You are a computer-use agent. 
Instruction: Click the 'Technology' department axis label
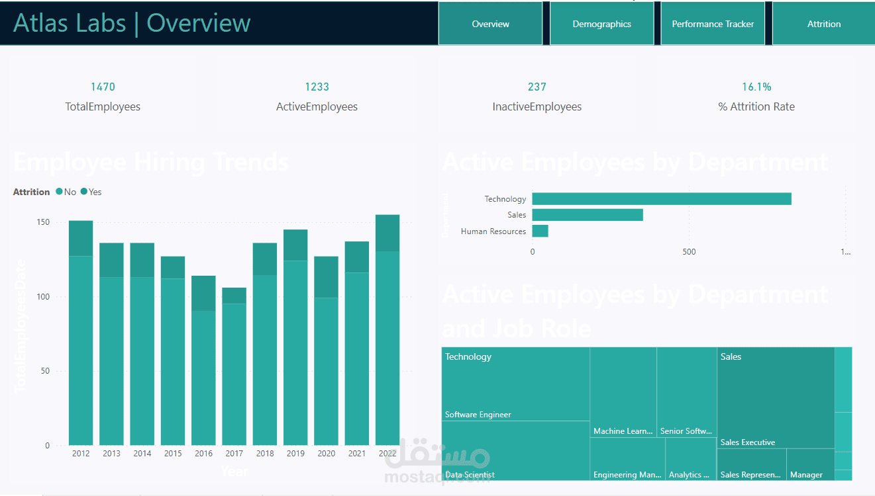505,199
